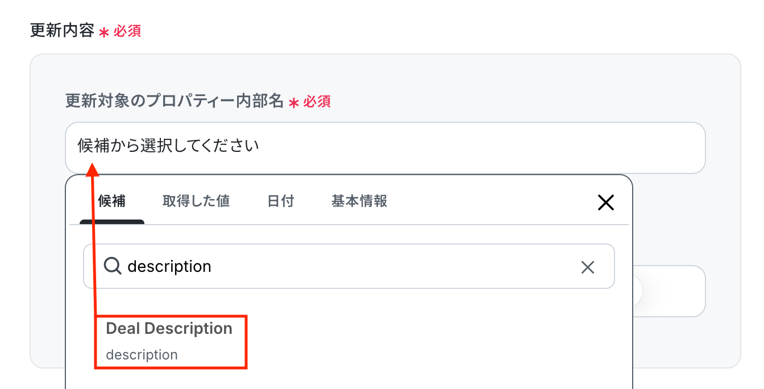Image resolution: width=764 pixels, height=389 pixels.
Task: Click the 更新対象のプロパティー内部名 field label
Action: tap(174, 102)
